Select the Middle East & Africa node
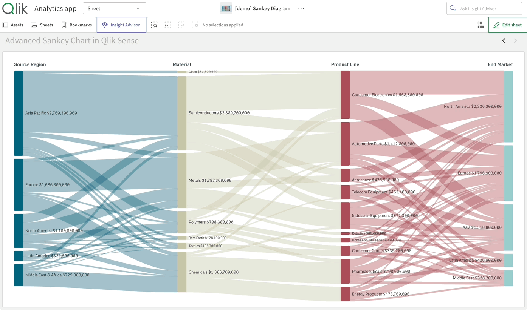527x310 pixels. 19,275
